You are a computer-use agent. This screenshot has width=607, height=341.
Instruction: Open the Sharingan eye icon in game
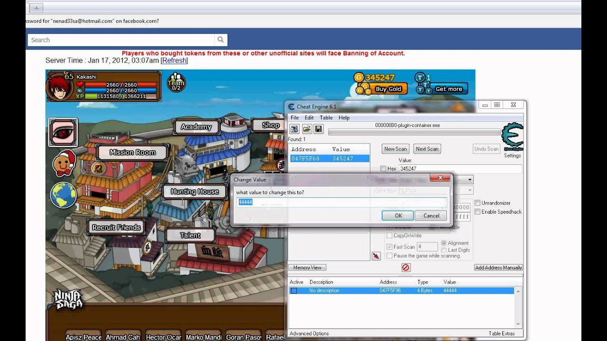tap(63, 132)
